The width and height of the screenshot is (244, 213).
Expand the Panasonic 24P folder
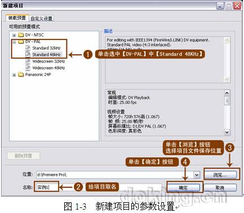[14, 75]
